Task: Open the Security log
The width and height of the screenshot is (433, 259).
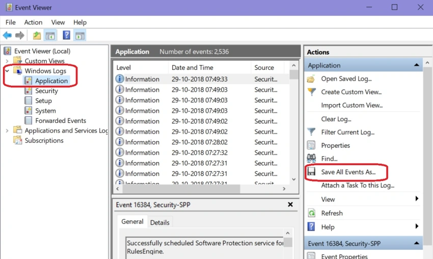Action: coord(46,91)
